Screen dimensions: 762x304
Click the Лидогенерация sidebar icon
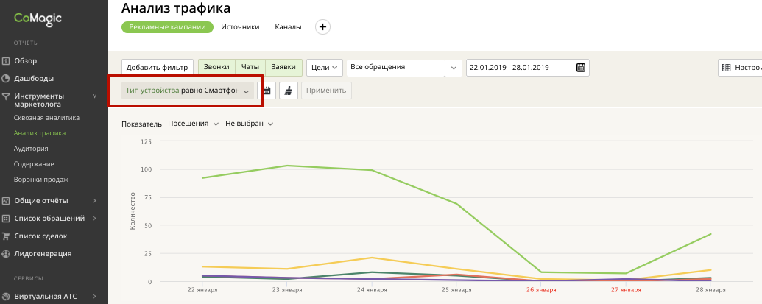6,254
